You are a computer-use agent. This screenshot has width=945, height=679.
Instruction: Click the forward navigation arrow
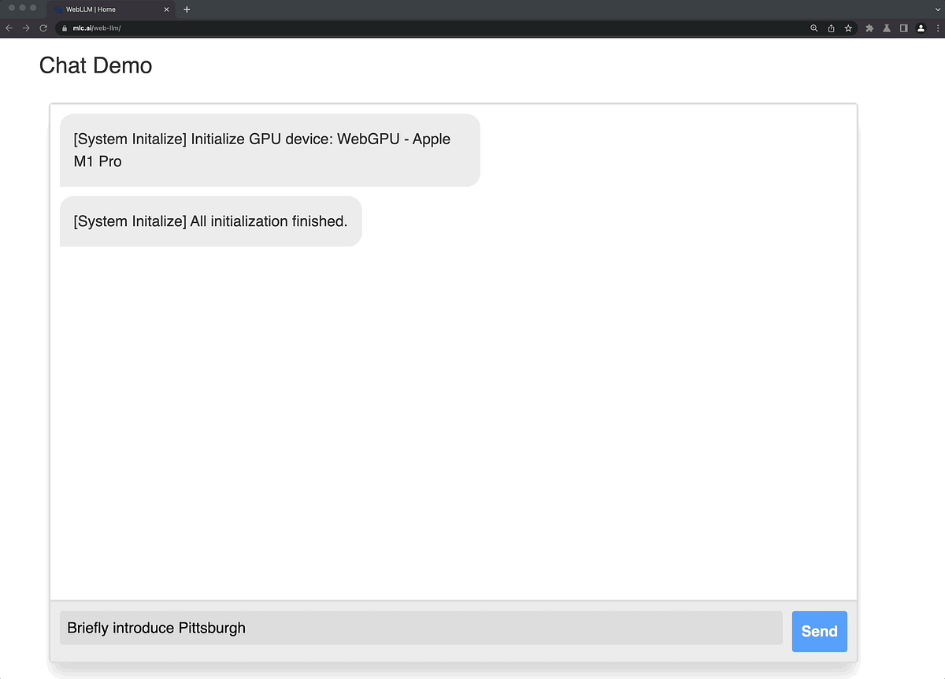coord(26,27)
